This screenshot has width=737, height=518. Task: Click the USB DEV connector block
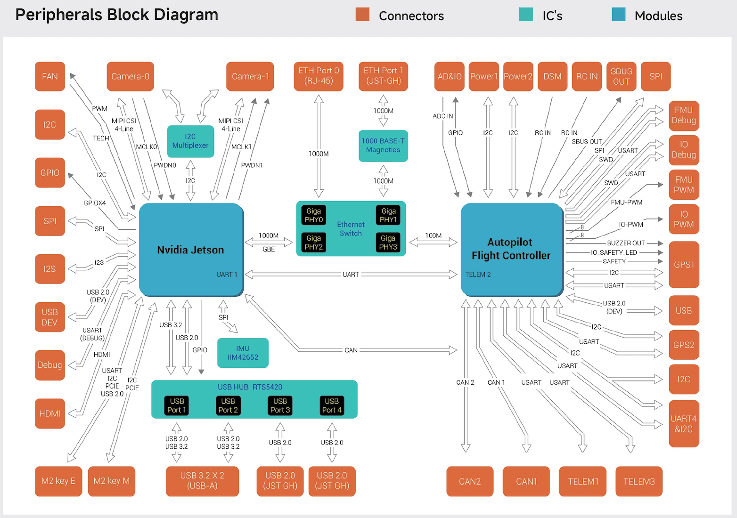[x=50, y=317]
